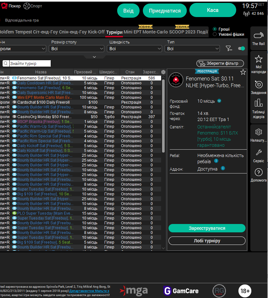Select CasinoOrg Monday $50 Freeroll row
Screen dimensions: 268x298
point(81,117)
